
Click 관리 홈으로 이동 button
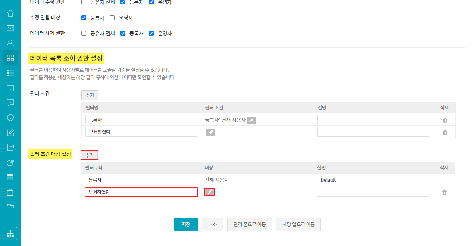(x=249, y=225)
